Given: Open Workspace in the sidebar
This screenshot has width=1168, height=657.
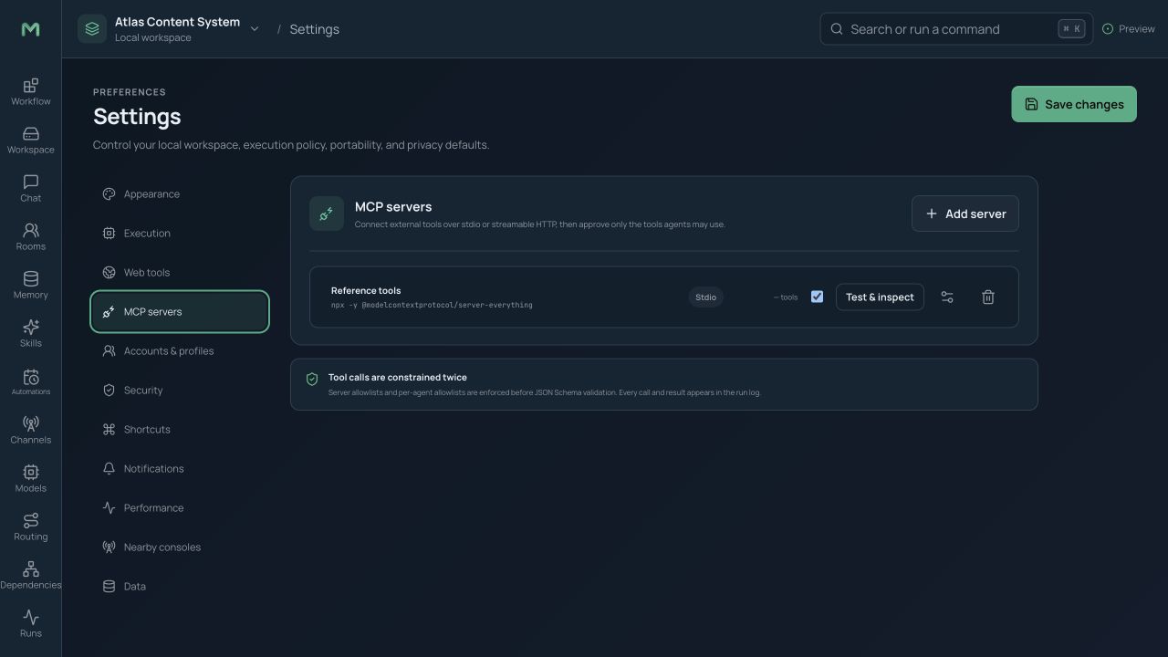Looking at the screenshot, I should click(30, 140).
